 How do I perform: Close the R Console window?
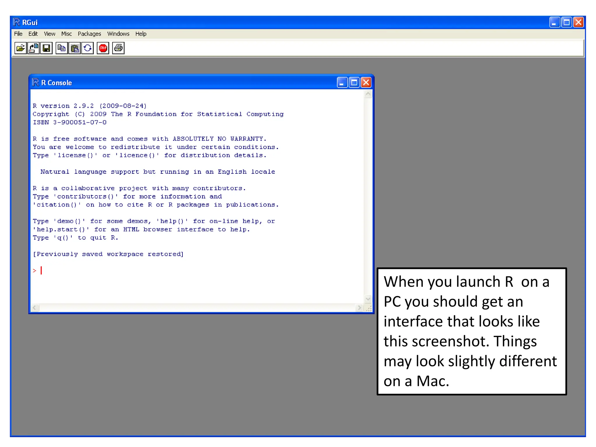coord(366,83)
